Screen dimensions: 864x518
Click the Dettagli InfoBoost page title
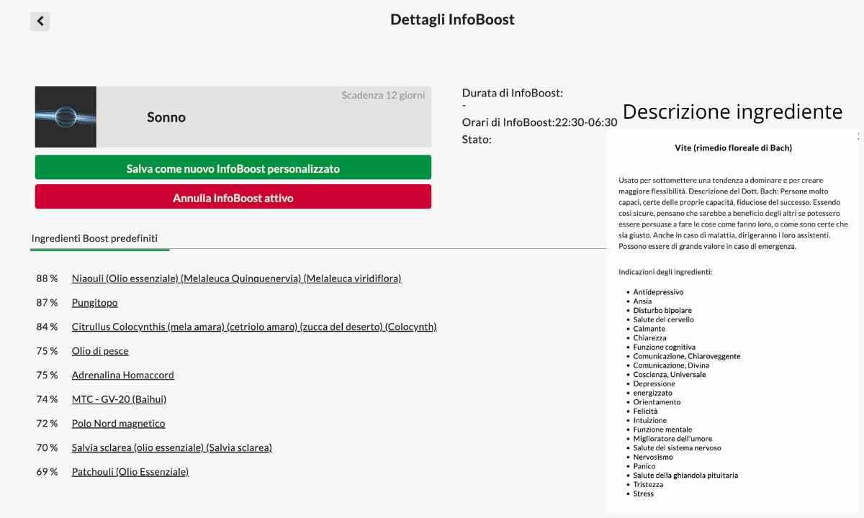point(452,19)
